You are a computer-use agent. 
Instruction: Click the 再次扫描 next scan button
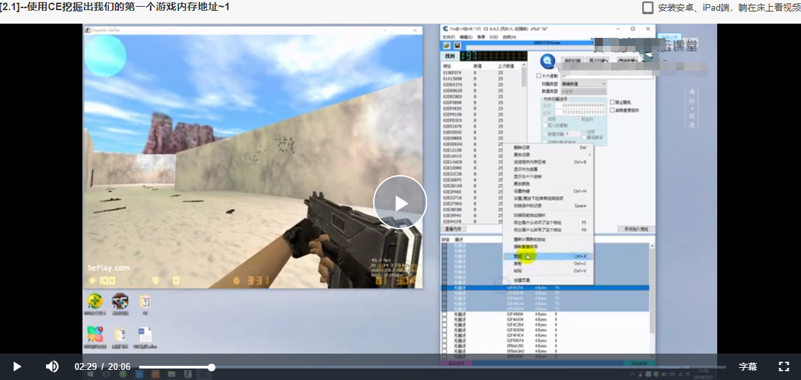point(598,61)
